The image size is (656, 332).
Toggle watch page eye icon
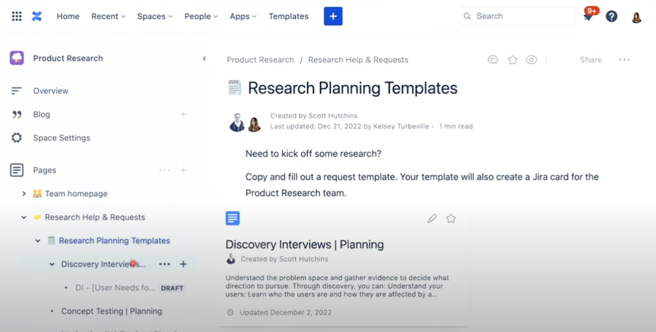click(531, 60)
